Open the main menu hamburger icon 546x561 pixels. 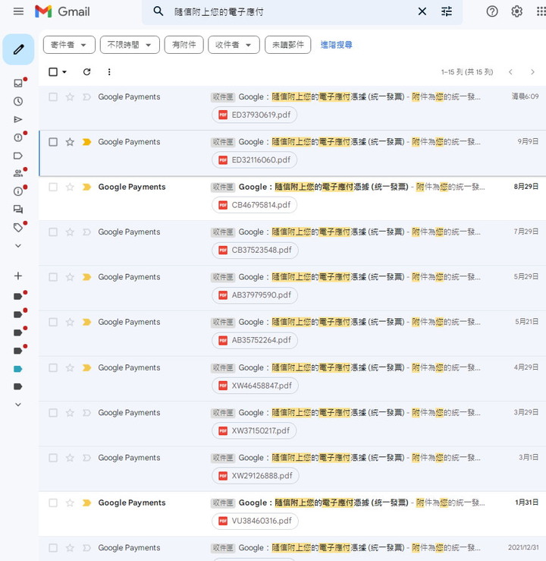[x=18, y=11]
